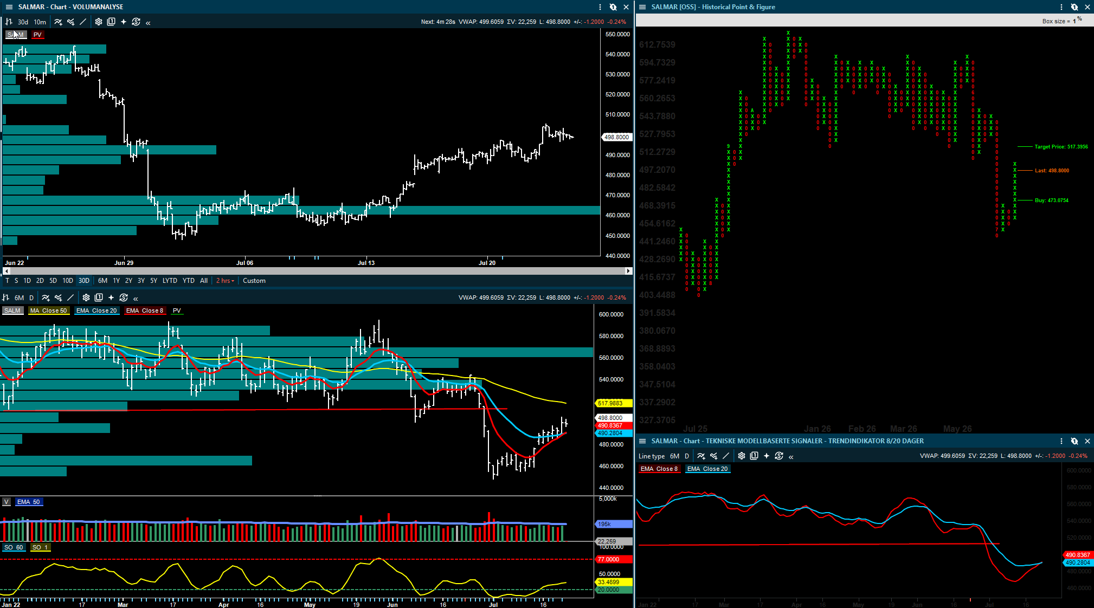Select the 5D time range tab
This screenshot has height=608, width=1094.
tap(53, 281)
